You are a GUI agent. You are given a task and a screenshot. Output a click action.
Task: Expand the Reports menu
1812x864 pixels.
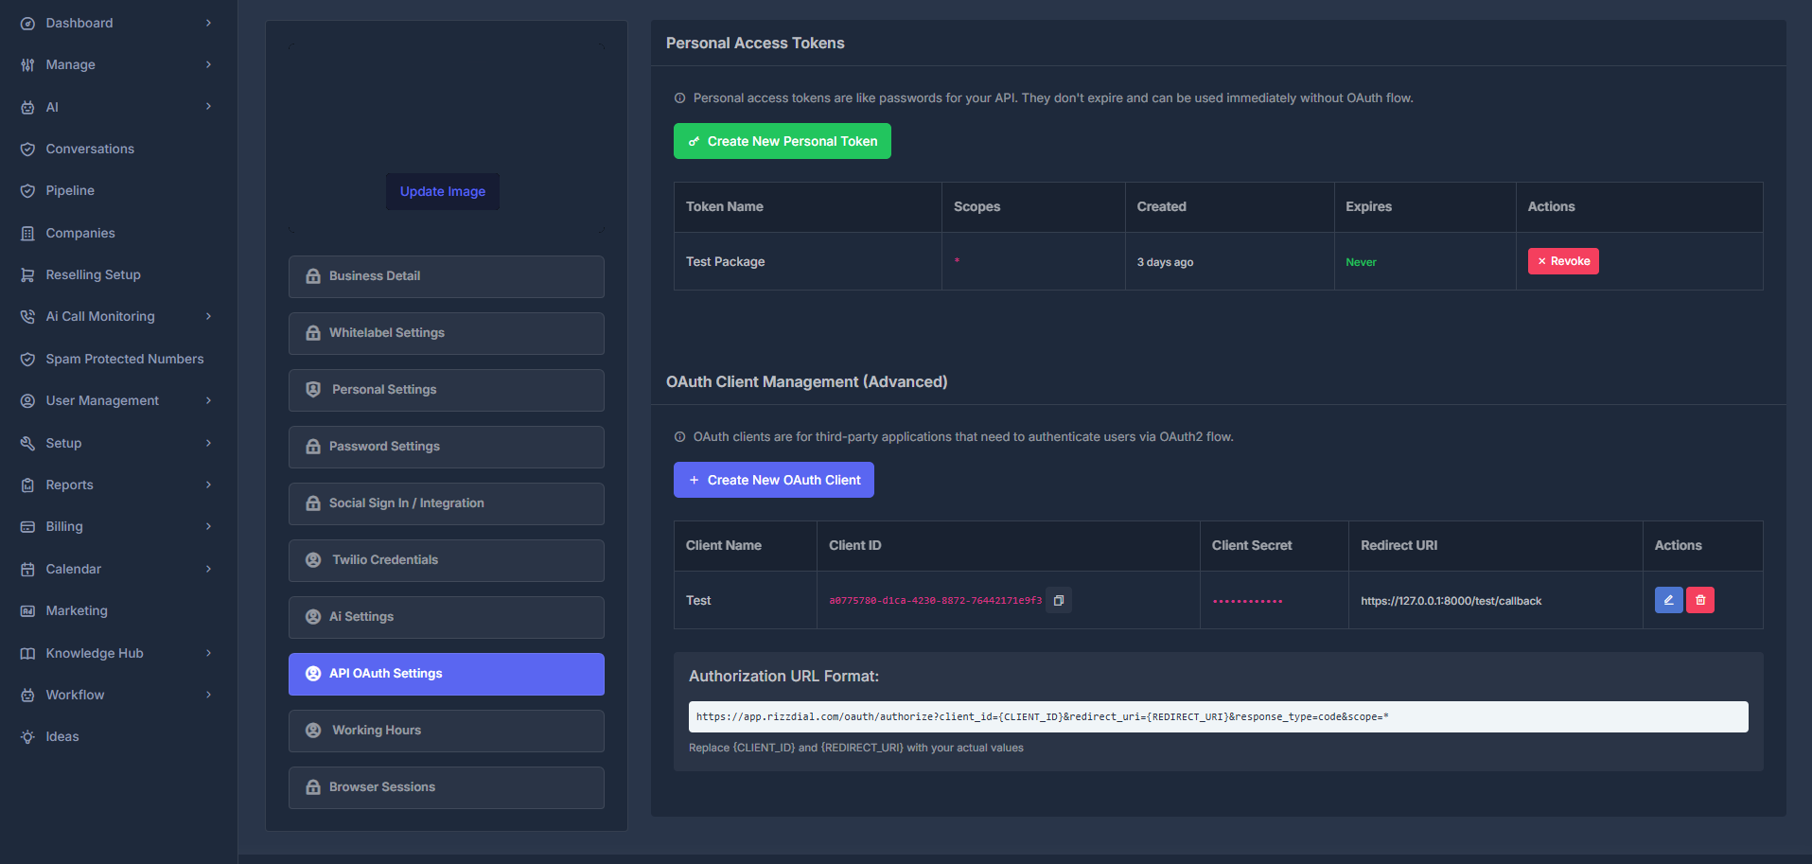(69, 485)
